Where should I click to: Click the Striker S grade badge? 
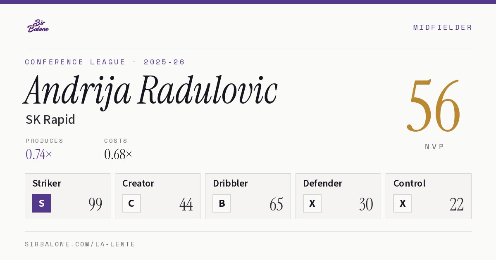(41, 203)
